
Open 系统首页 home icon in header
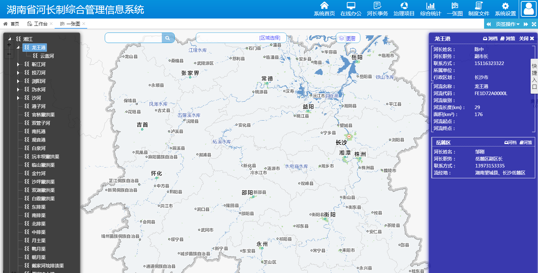click(324, 9)
